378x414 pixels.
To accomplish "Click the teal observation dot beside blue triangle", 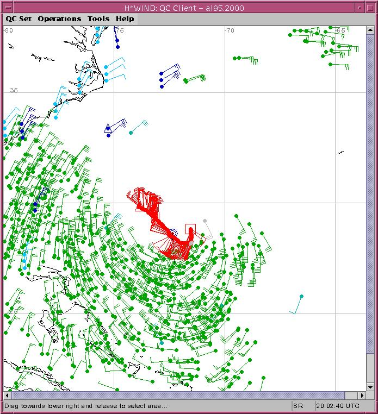I will click(x=131, y=133).
